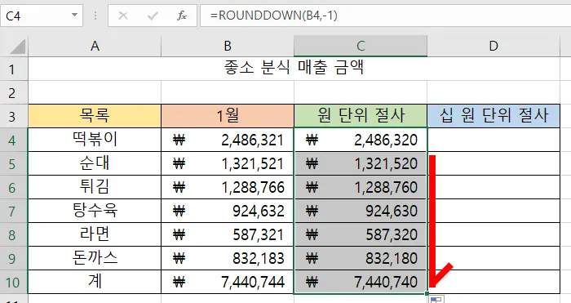Click cell with value 832,183
This screenshot has width=571, height=303.
click(228, 259)
